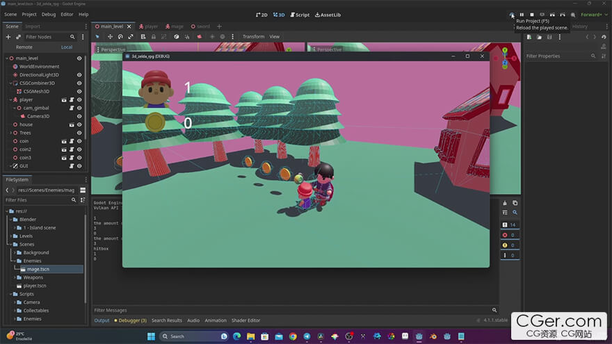Toggle Use Local Space cube icon
The image size is (612, 344).
177,37
